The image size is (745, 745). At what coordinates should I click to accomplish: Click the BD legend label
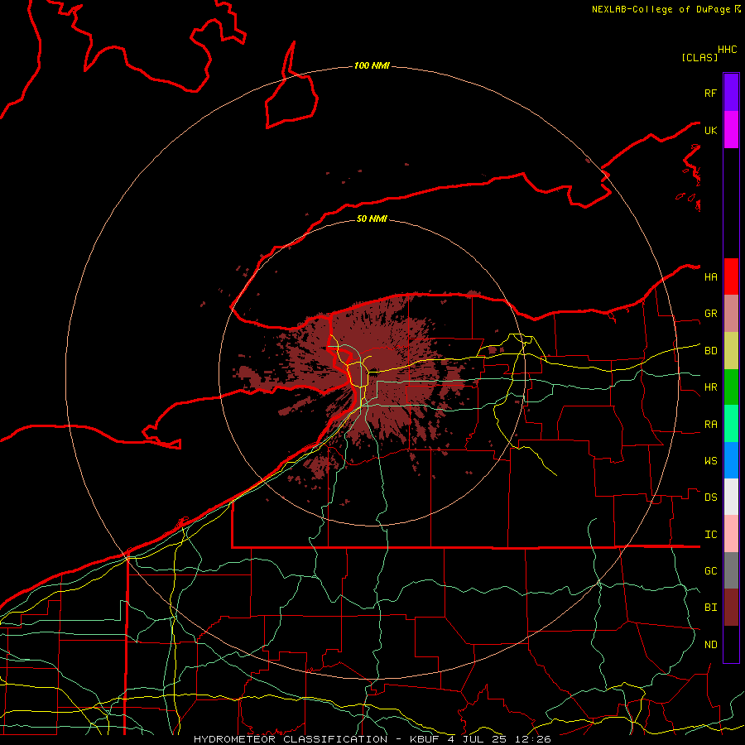click(711, 351)
